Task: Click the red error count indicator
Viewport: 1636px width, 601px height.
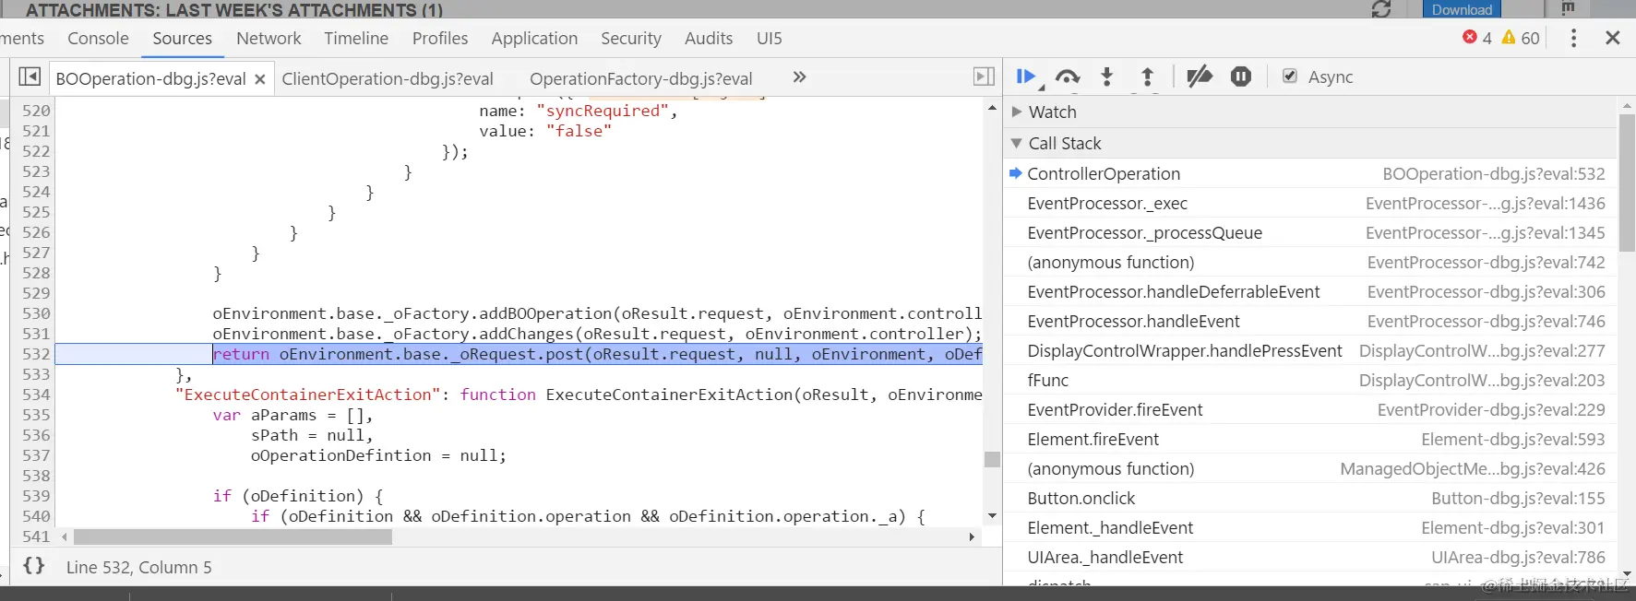Action: point(1477,38)
